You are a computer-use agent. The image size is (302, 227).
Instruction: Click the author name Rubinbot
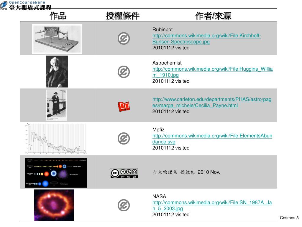[163, 30]
